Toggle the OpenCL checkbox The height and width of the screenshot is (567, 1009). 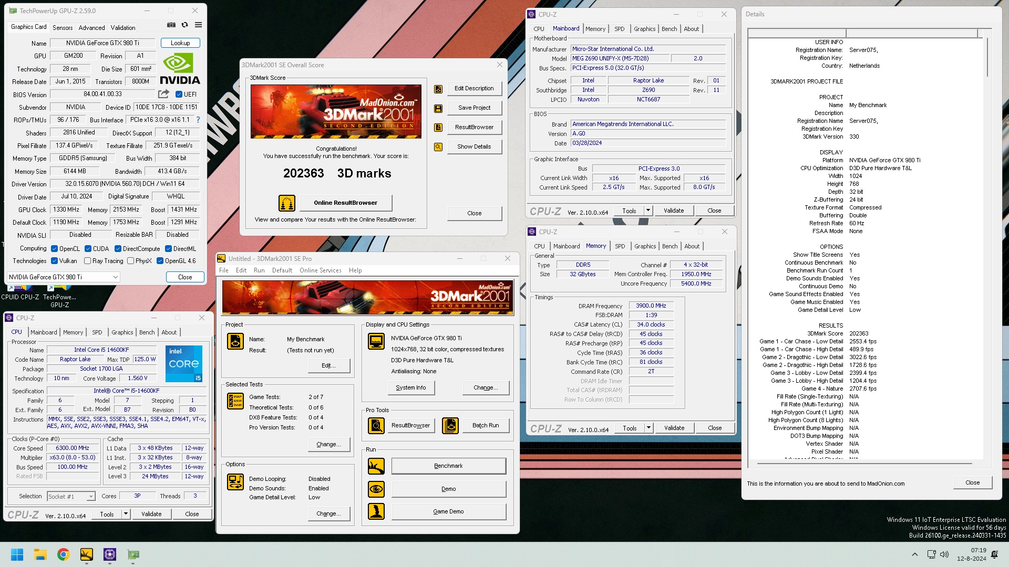(x=54, y=249)
